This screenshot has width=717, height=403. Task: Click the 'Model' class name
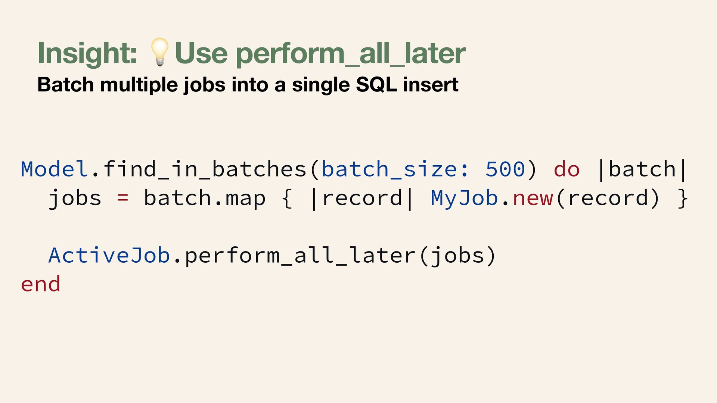[x=55, y=169]
